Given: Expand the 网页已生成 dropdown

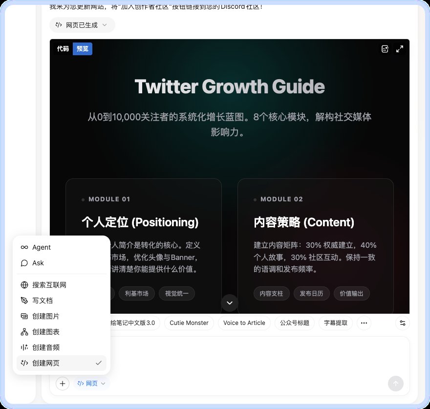Looking at the screenshot, I should [x=104, y=25].
